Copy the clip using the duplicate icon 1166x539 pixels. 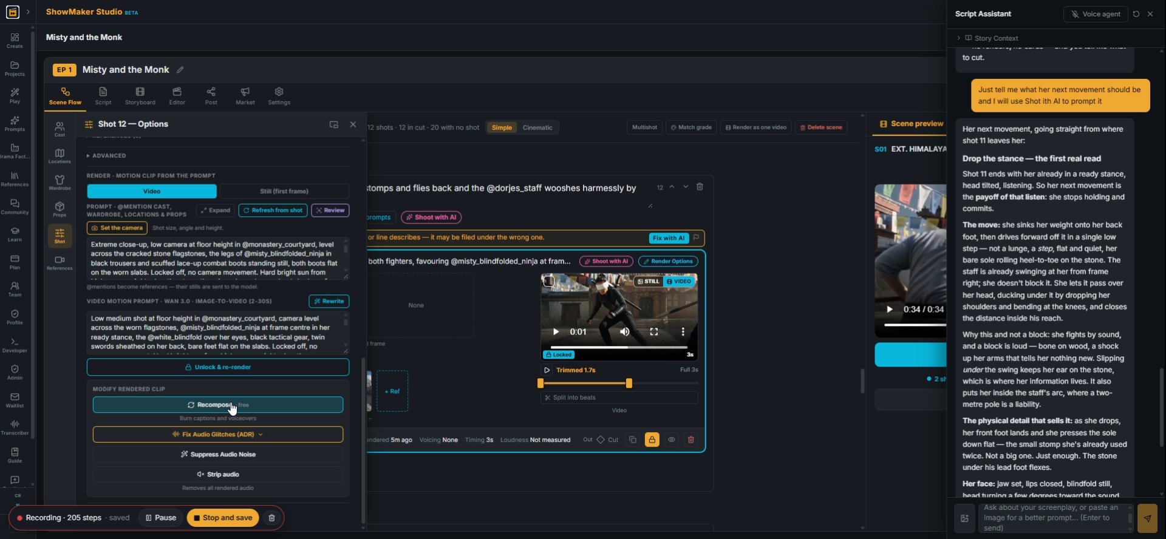[x=633, y=440]
